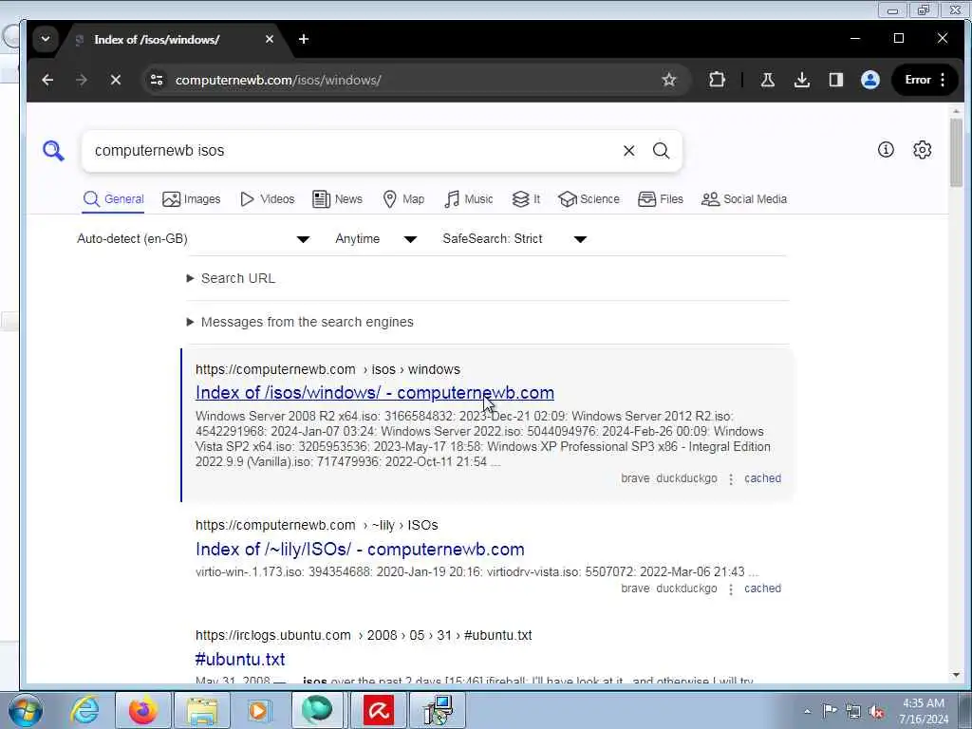The image size is (972, 729).
Task: Open the browser profile avatar
Action: pos(870,80)
